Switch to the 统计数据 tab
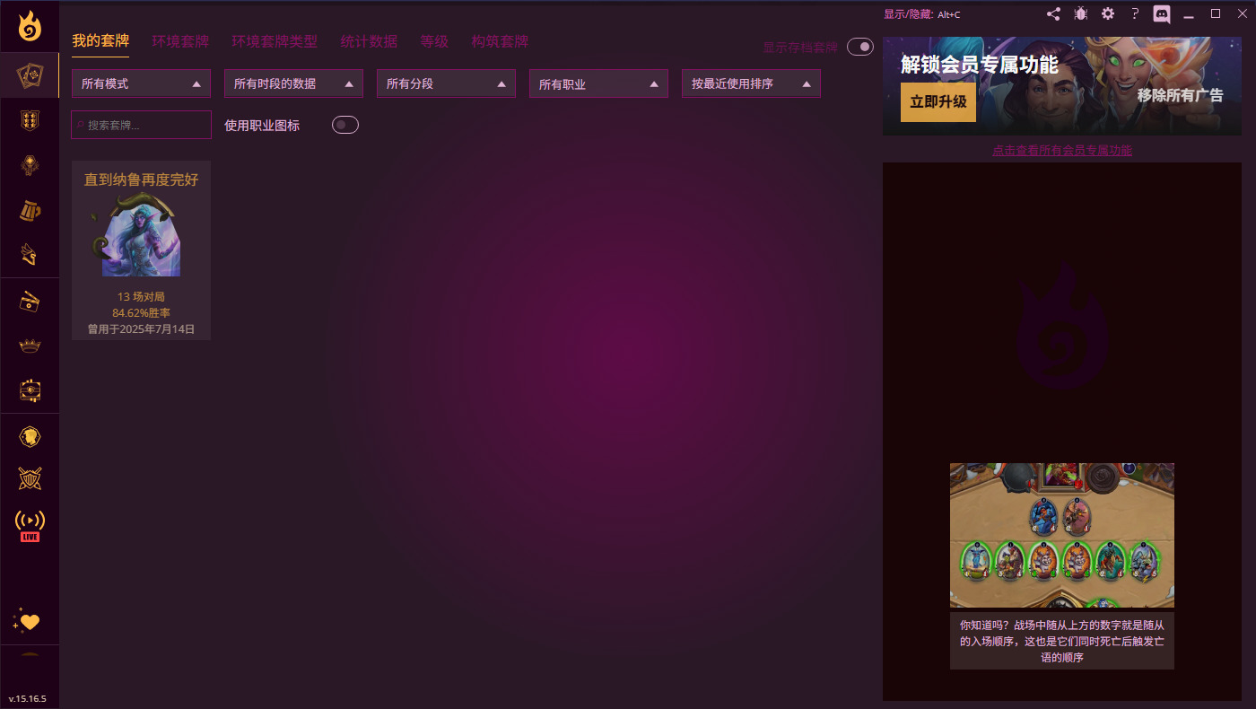The image size is (1256, 709). coord(369,41)
